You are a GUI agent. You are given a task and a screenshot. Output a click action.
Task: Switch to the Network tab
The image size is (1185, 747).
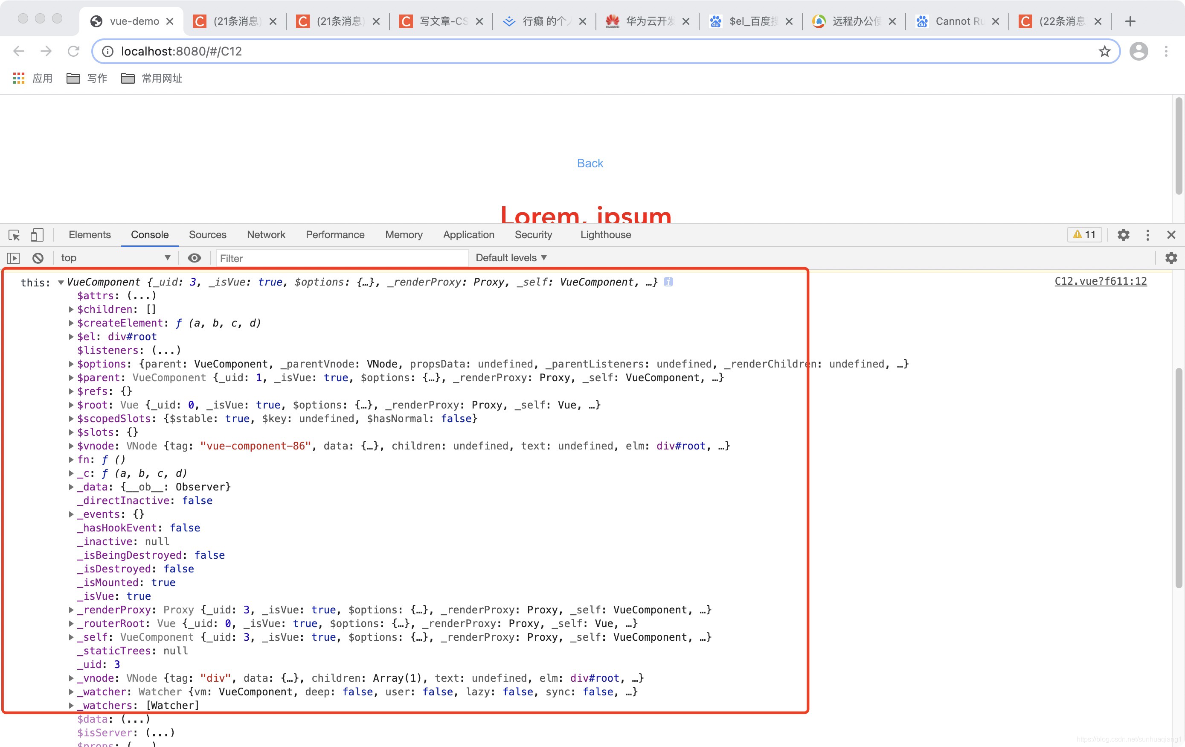pos(266,235)
